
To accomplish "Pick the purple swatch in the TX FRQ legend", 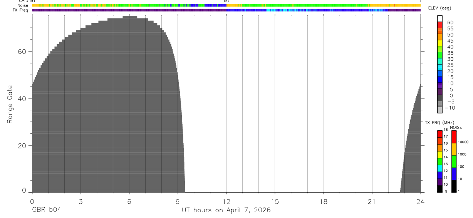I will (440, 182).
